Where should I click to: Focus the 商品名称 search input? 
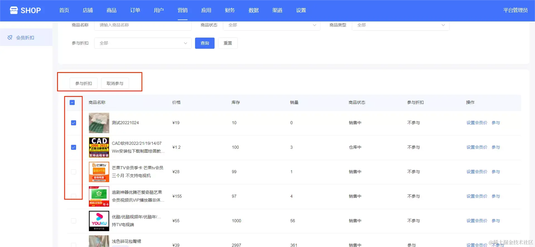[x=143, y=25]
